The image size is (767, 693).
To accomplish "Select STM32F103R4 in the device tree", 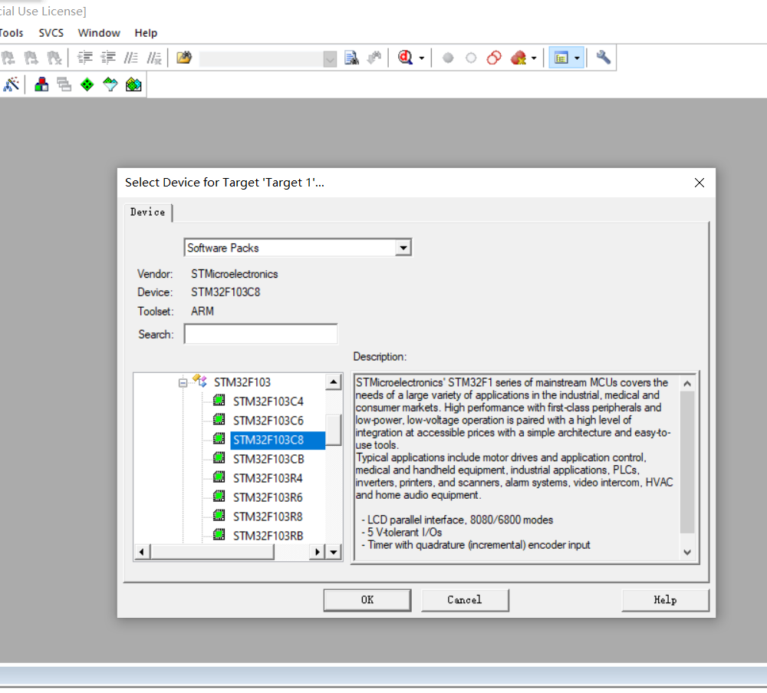I will point(268,478).
